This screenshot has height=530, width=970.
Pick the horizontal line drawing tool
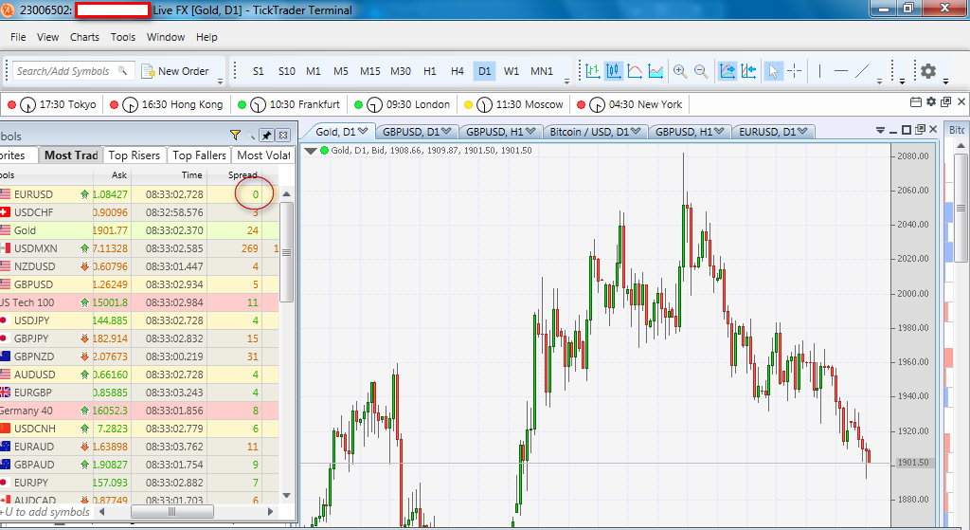[x=841, y=71]
